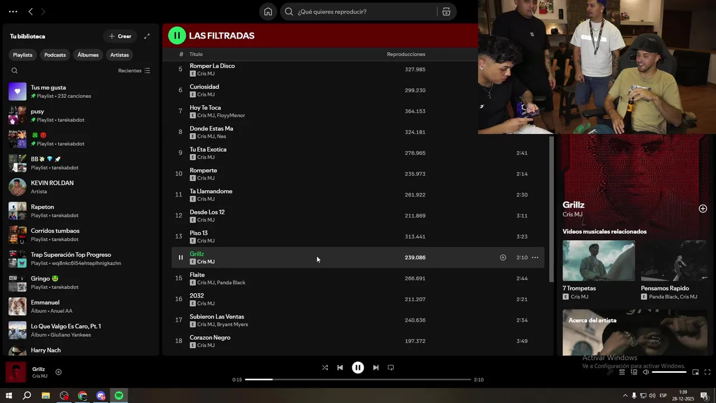Click the Título column header

[x=196, y=54]
